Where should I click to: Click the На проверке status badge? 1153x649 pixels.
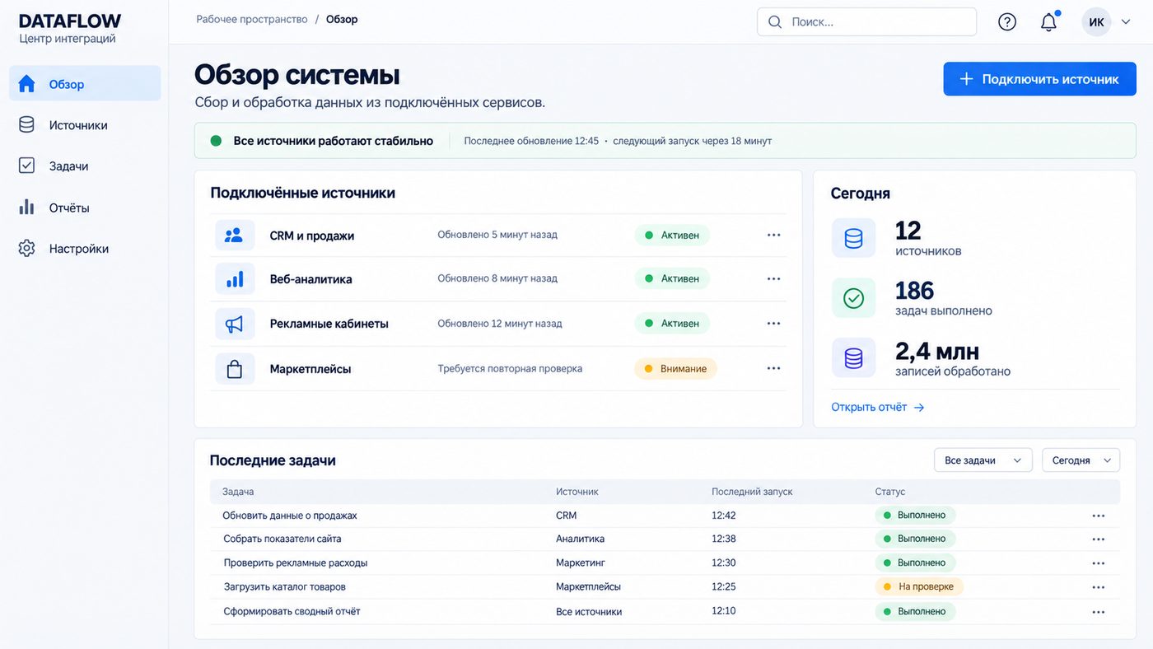point(919,586)
